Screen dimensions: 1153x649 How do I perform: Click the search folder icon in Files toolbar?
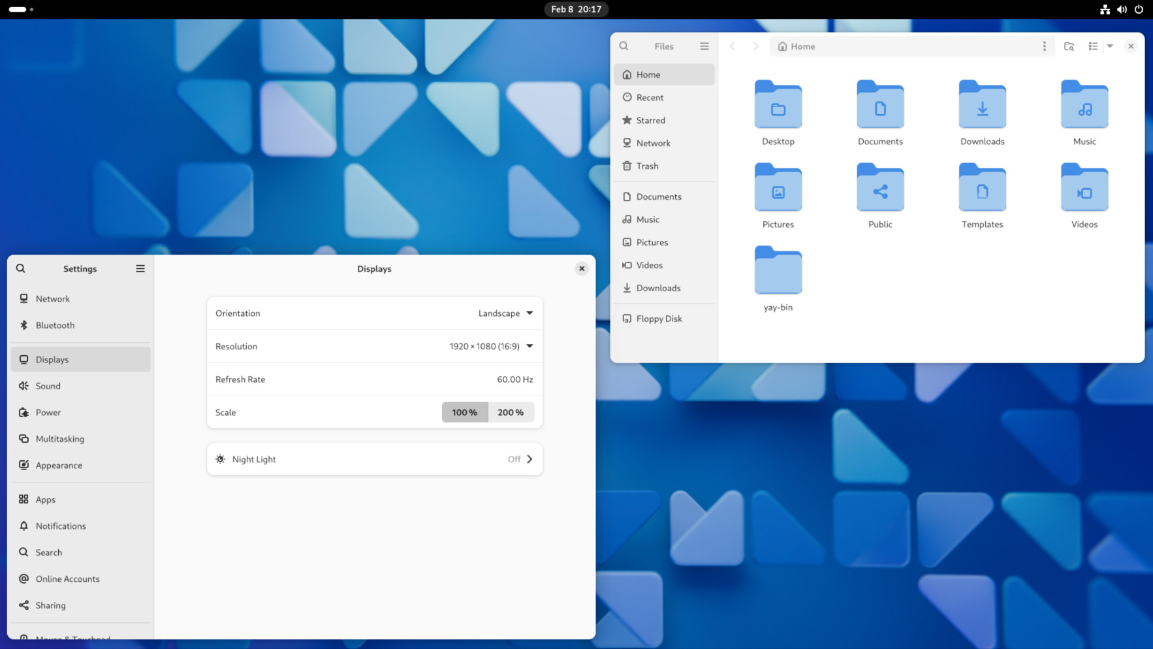coord(1069,46)
